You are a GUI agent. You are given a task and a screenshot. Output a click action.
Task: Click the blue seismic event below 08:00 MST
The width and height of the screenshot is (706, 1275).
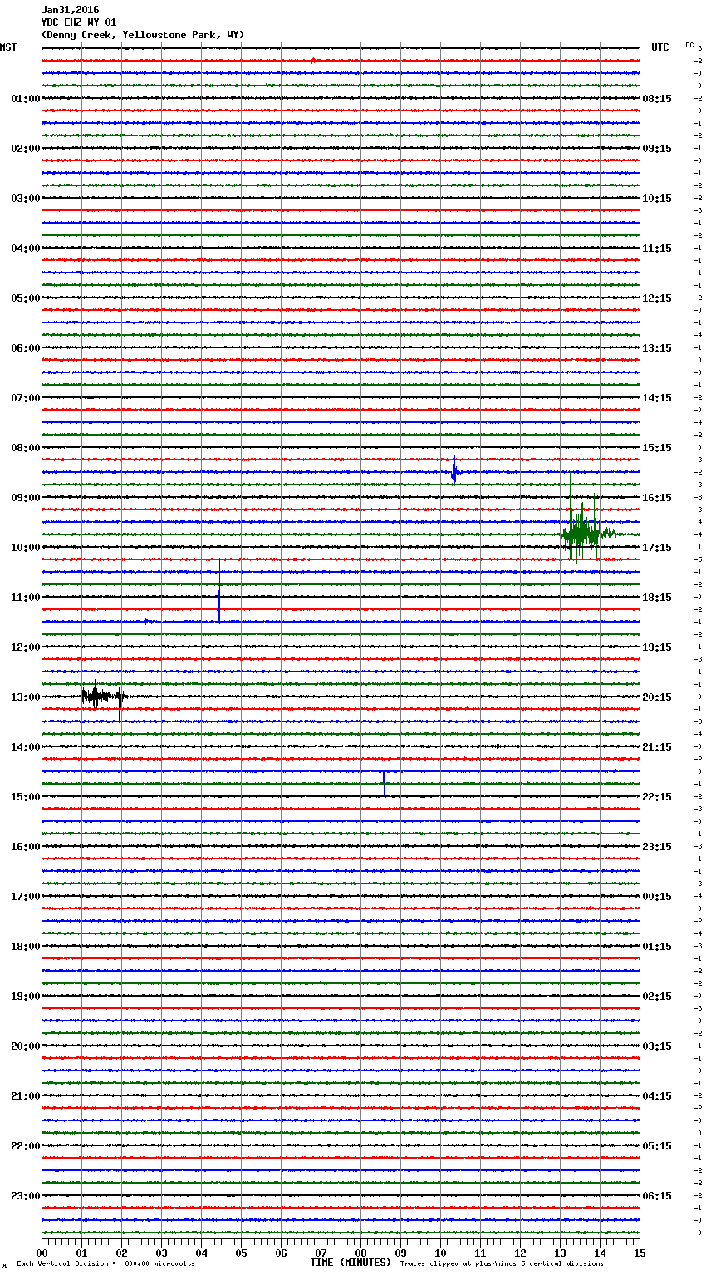click(455, 474)
